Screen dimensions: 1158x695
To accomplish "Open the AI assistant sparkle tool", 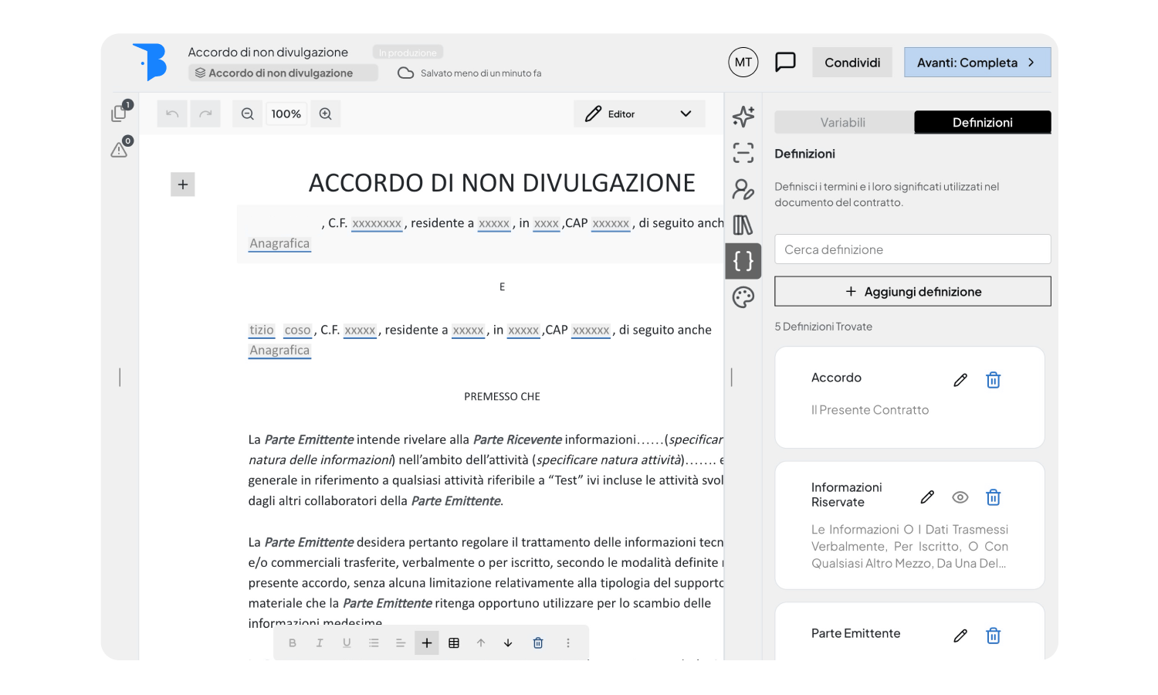I will coord(743,116).
